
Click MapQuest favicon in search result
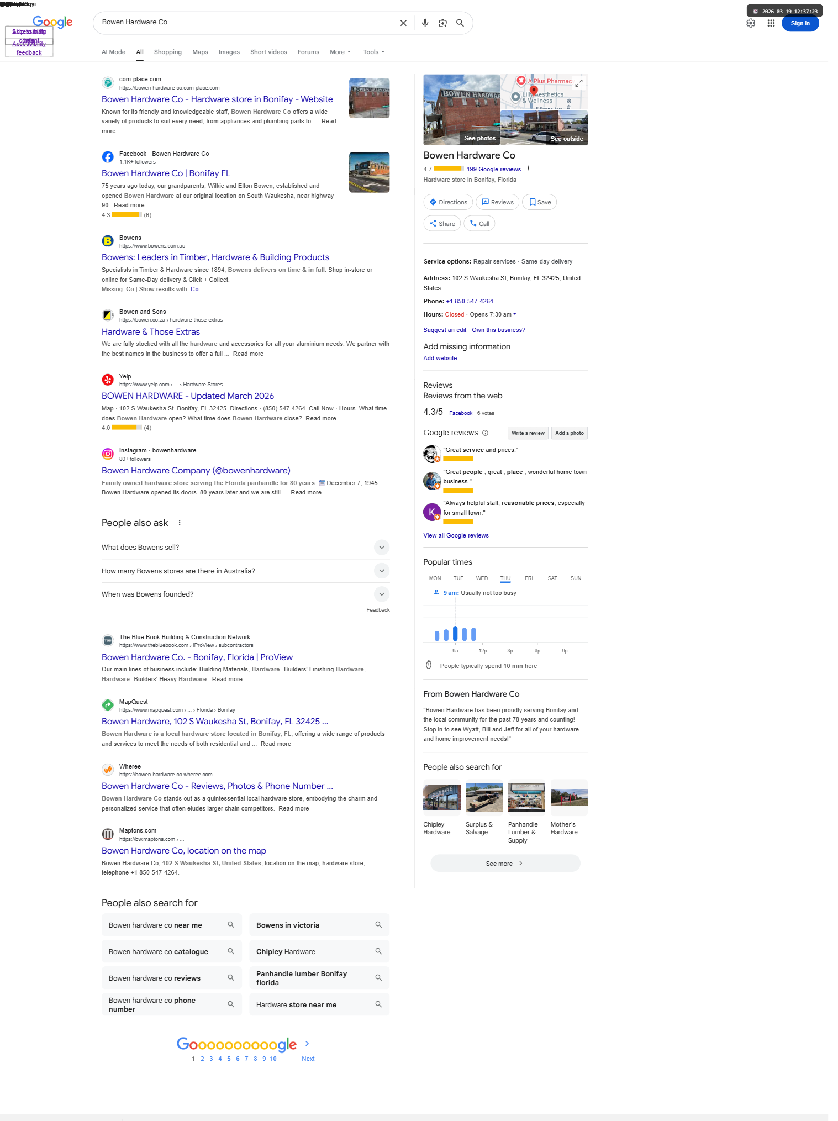click(x=108, y=705)
